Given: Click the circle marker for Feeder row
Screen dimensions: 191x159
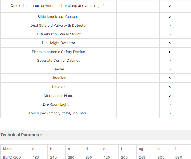Looking at the screenshot, I should [170, 69].
